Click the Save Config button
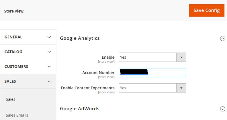227x120 pixels. [x=207, y=10]
